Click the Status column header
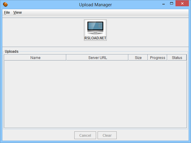Viewport: 191px width, 143px height. pos(177,57)
